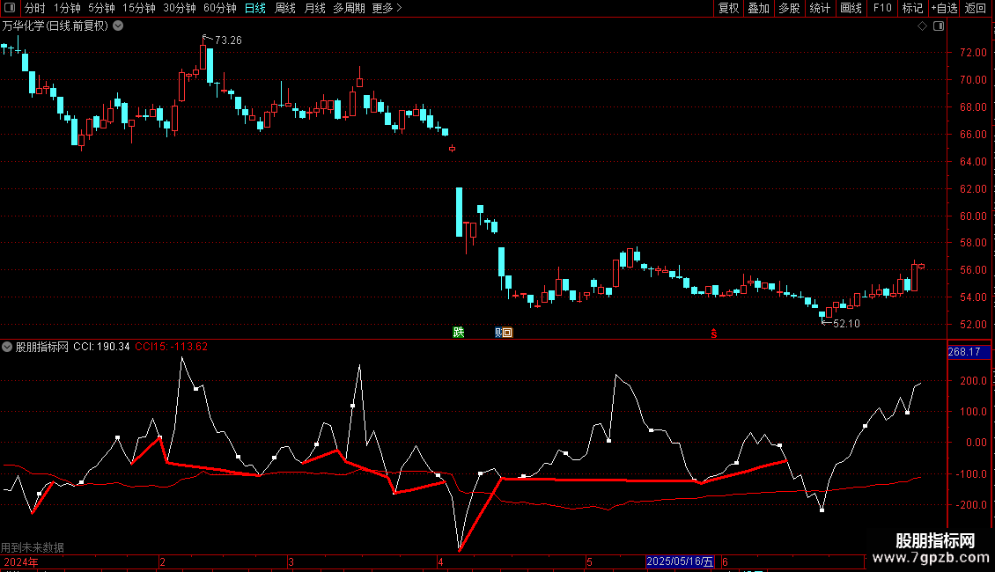The image size is (995, 572).
Task: Click the 万华化学(日线.前复权) title text
Action: tap(55, 26)
